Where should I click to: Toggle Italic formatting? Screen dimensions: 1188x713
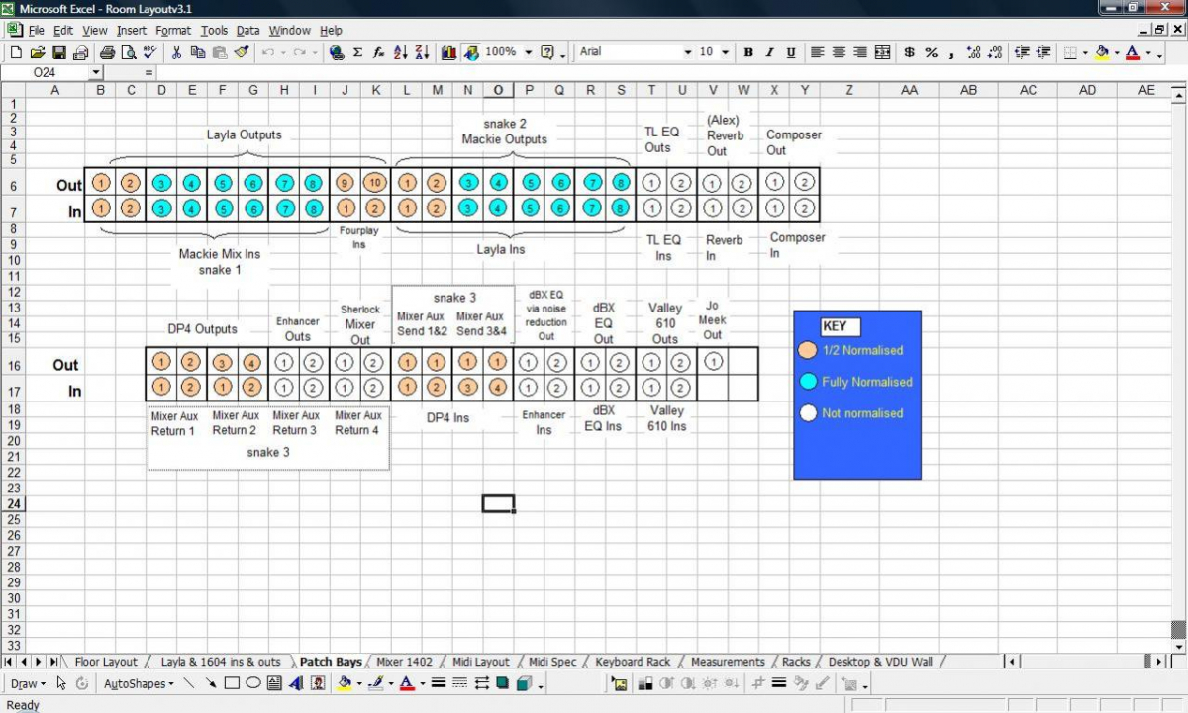pos(770,52)
